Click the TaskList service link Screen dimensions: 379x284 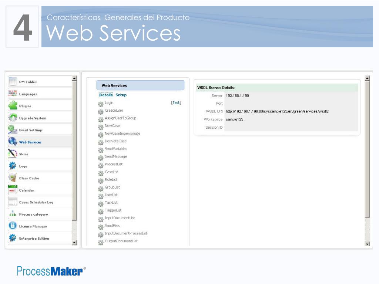click(111, 203)
